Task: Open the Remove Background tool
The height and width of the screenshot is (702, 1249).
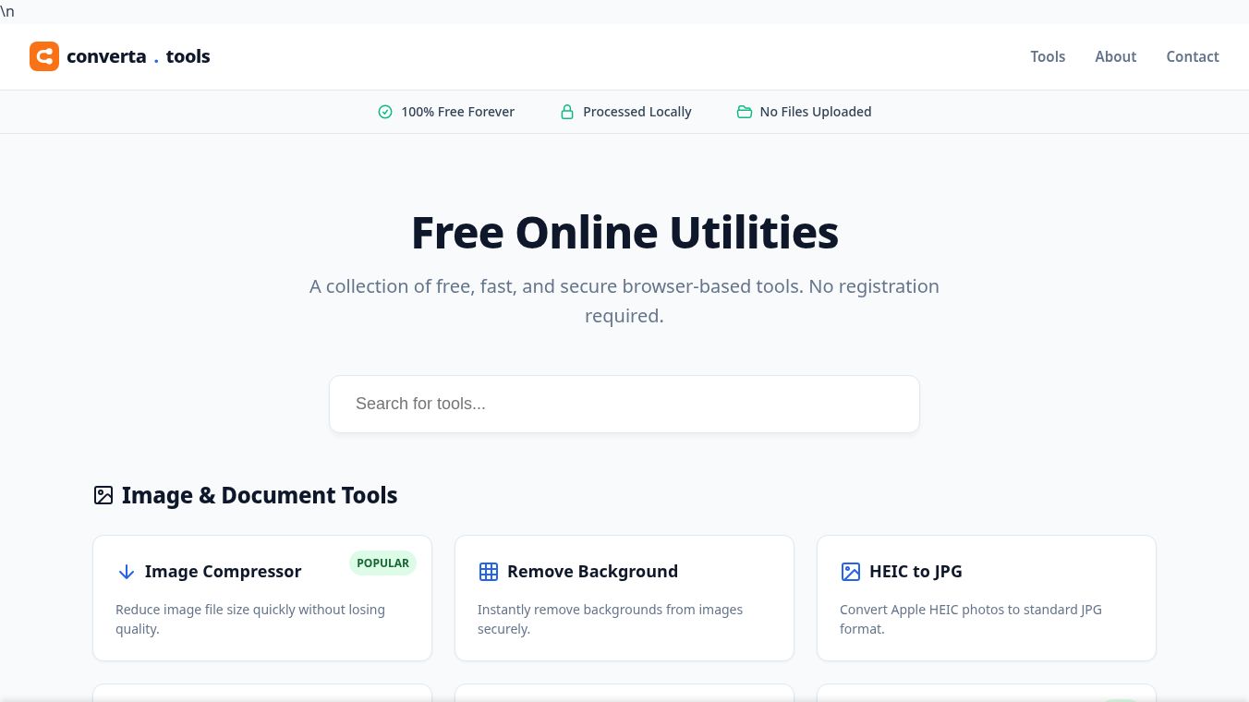Action: click(x=624, y=598)
